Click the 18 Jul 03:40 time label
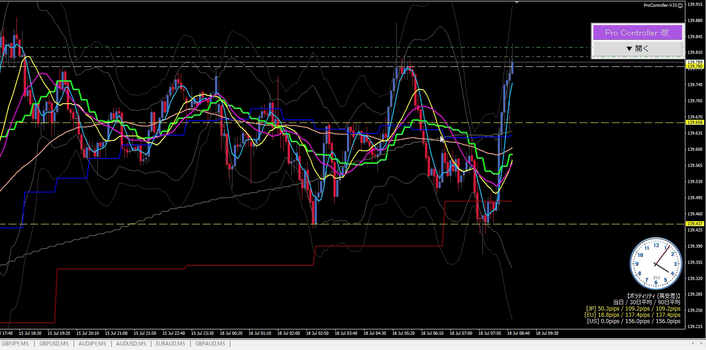706x350 pixels. pyautogui.click(x=346, y=333)
